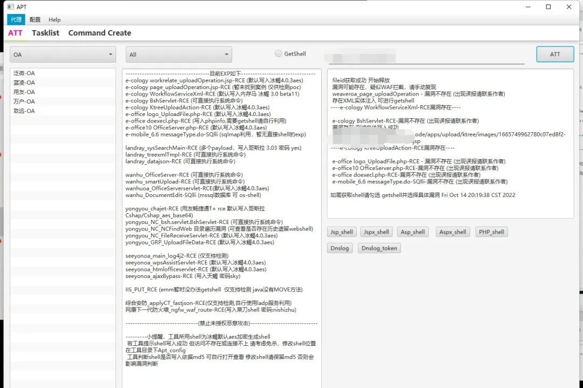Minimize the APT window
Viewport: 583px width, 388px height.
[x=528, y=6]
